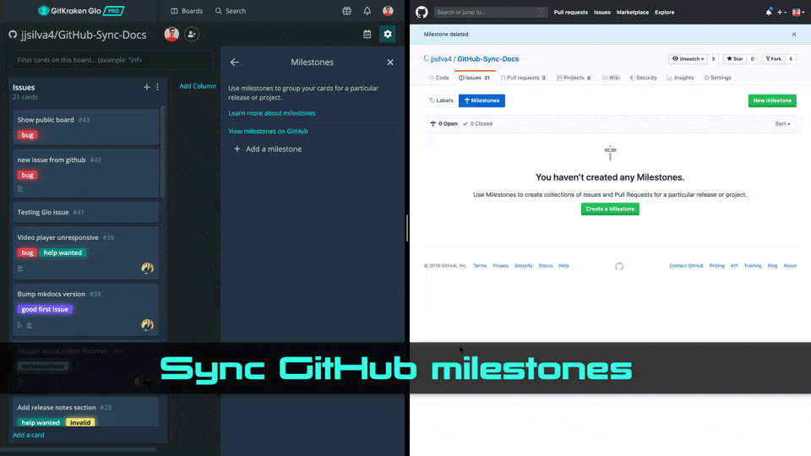Open the Unwatch dropdown
The width and height of the screenshot is (811, 456).
(688, 59)
